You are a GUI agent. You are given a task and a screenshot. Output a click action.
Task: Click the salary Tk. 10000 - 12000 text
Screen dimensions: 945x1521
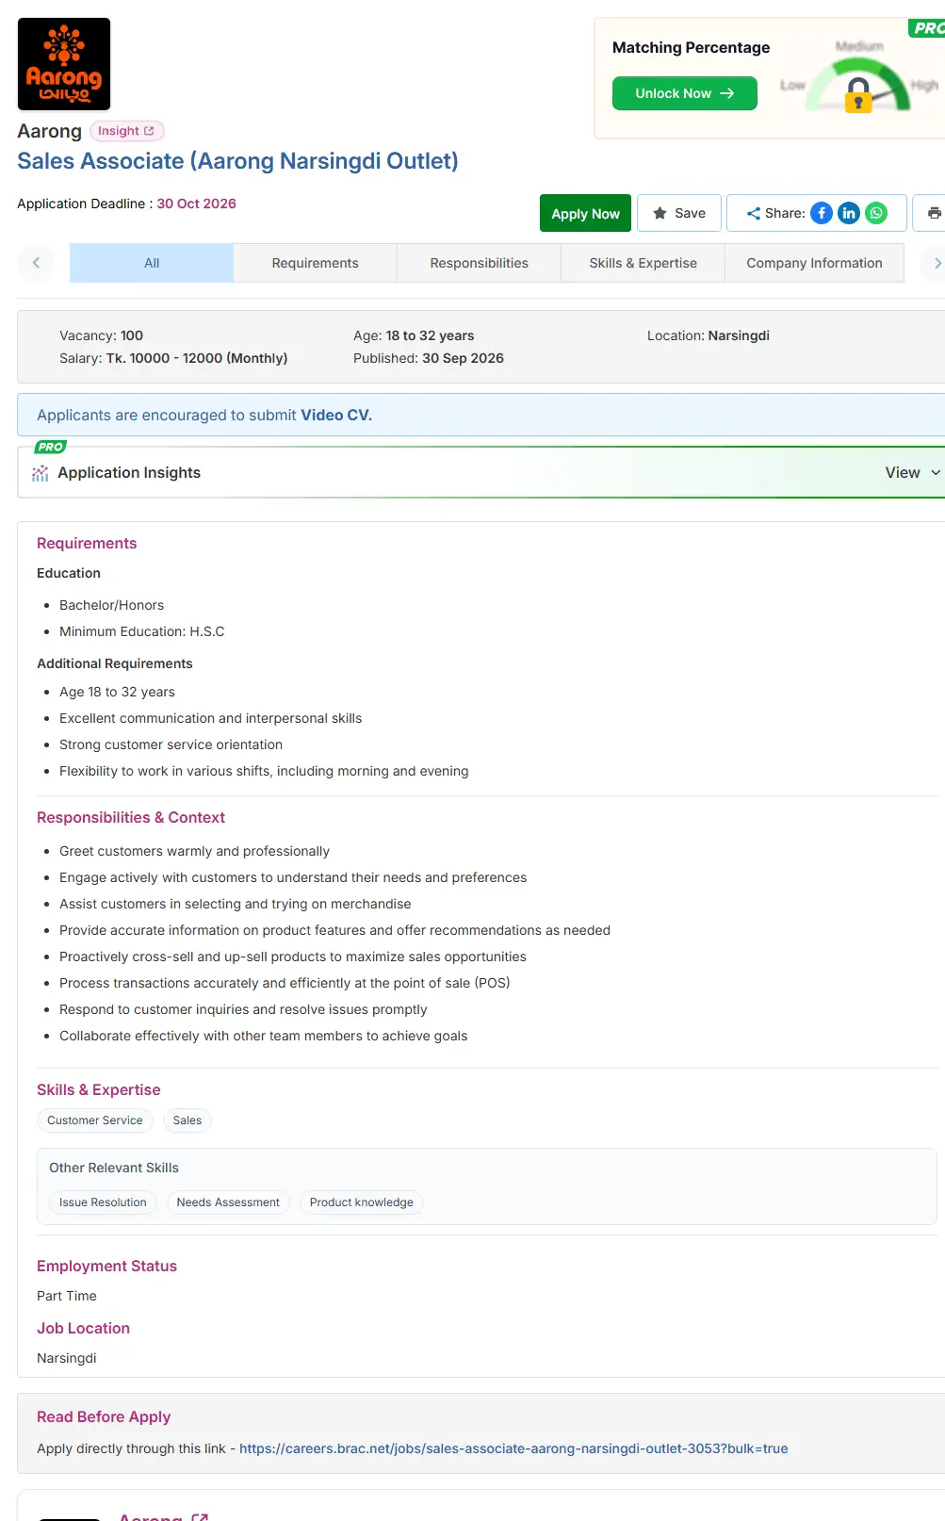[x=197, y=358]
